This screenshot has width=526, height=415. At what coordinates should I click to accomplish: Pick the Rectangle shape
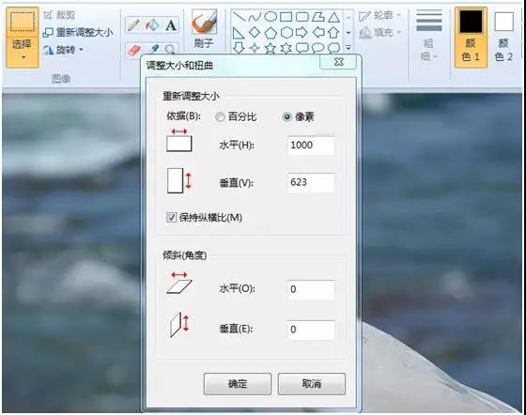pyautogui.click(x=286, y=16)
